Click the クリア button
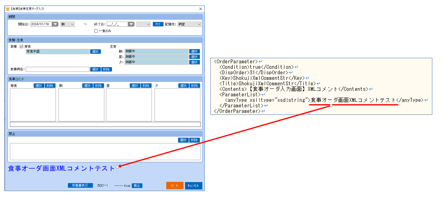The height and width of the screenshot is (197, 443). click(158, 24)
